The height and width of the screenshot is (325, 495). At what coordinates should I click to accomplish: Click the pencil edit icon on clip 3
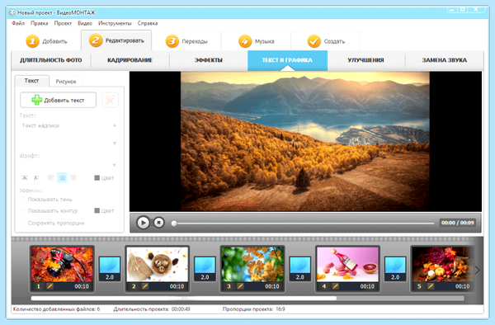coord(240,286)
